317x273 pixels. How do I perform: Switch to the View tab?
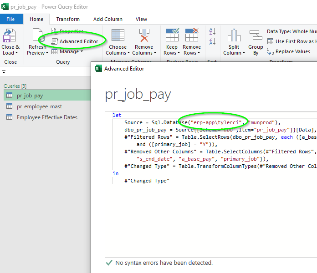pos(141,19)
